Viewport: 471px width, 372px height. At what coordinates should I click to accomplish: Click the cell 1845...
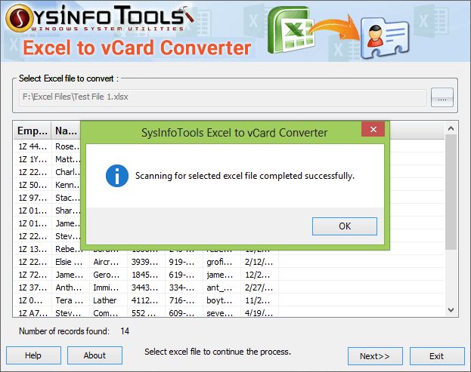tap(146, 275)
